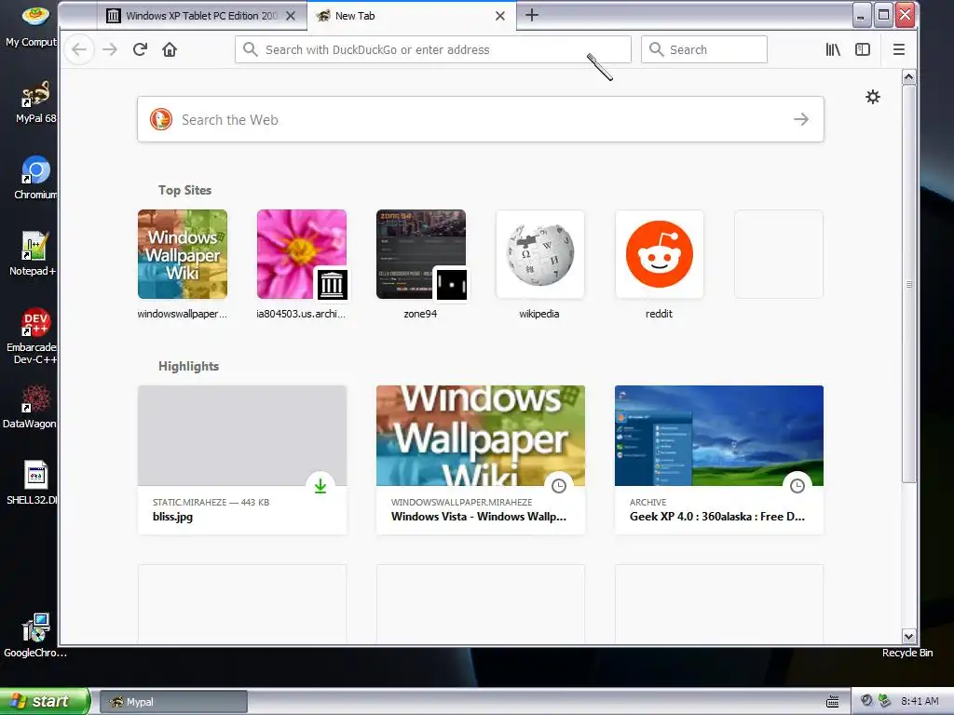The image size is (954, 715).
Task: Select GoogleChrome installer desktop icon
Action: [x=35, y=635]
